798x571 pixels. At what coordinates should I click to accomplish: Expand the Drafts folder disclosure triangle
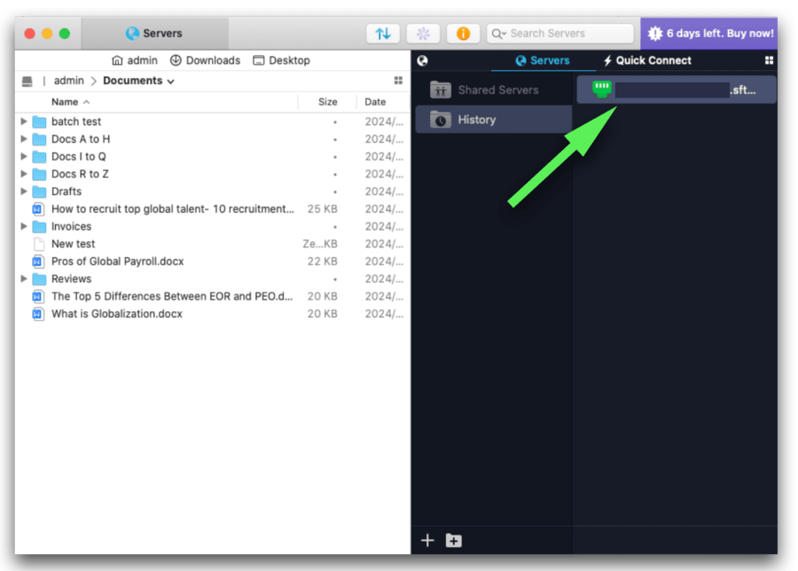coord(23,192)
